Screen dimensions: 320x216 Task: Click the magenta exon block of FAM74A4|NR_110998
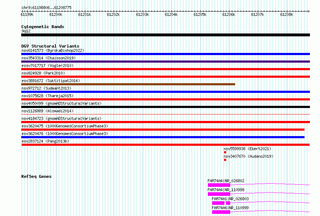219,194
